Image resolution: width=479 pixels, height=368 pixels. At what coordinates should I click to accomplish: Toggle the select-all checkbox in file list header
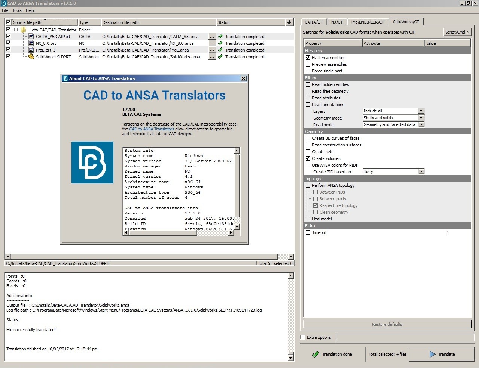click(8, 22)
